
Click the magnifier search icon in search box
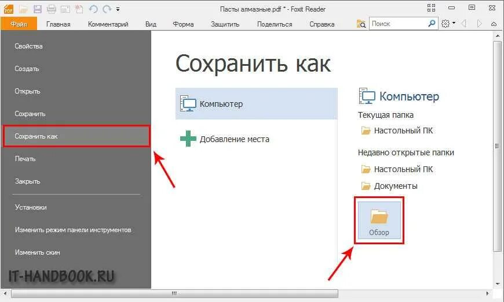tap(432, 23)
